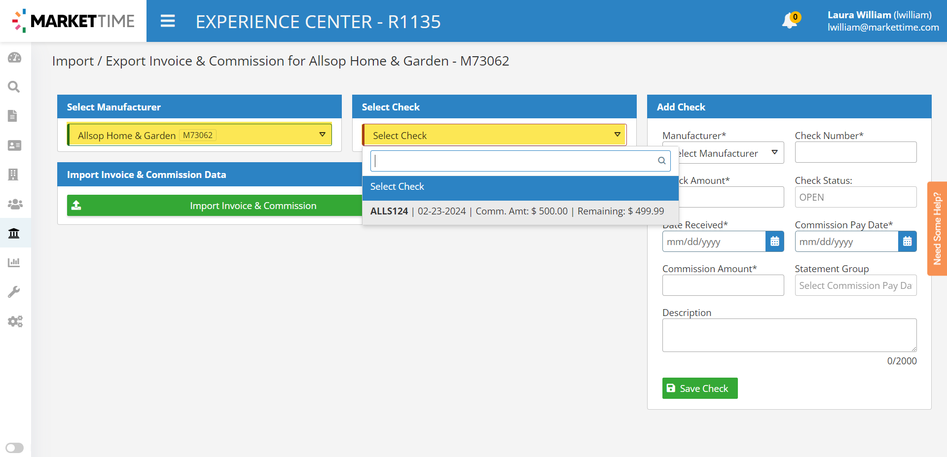Image resolution: width=947 pixels, height=457 pixels.
Task: Open the dashboard gauge icon in sidebar
Action: pos(14,58)
